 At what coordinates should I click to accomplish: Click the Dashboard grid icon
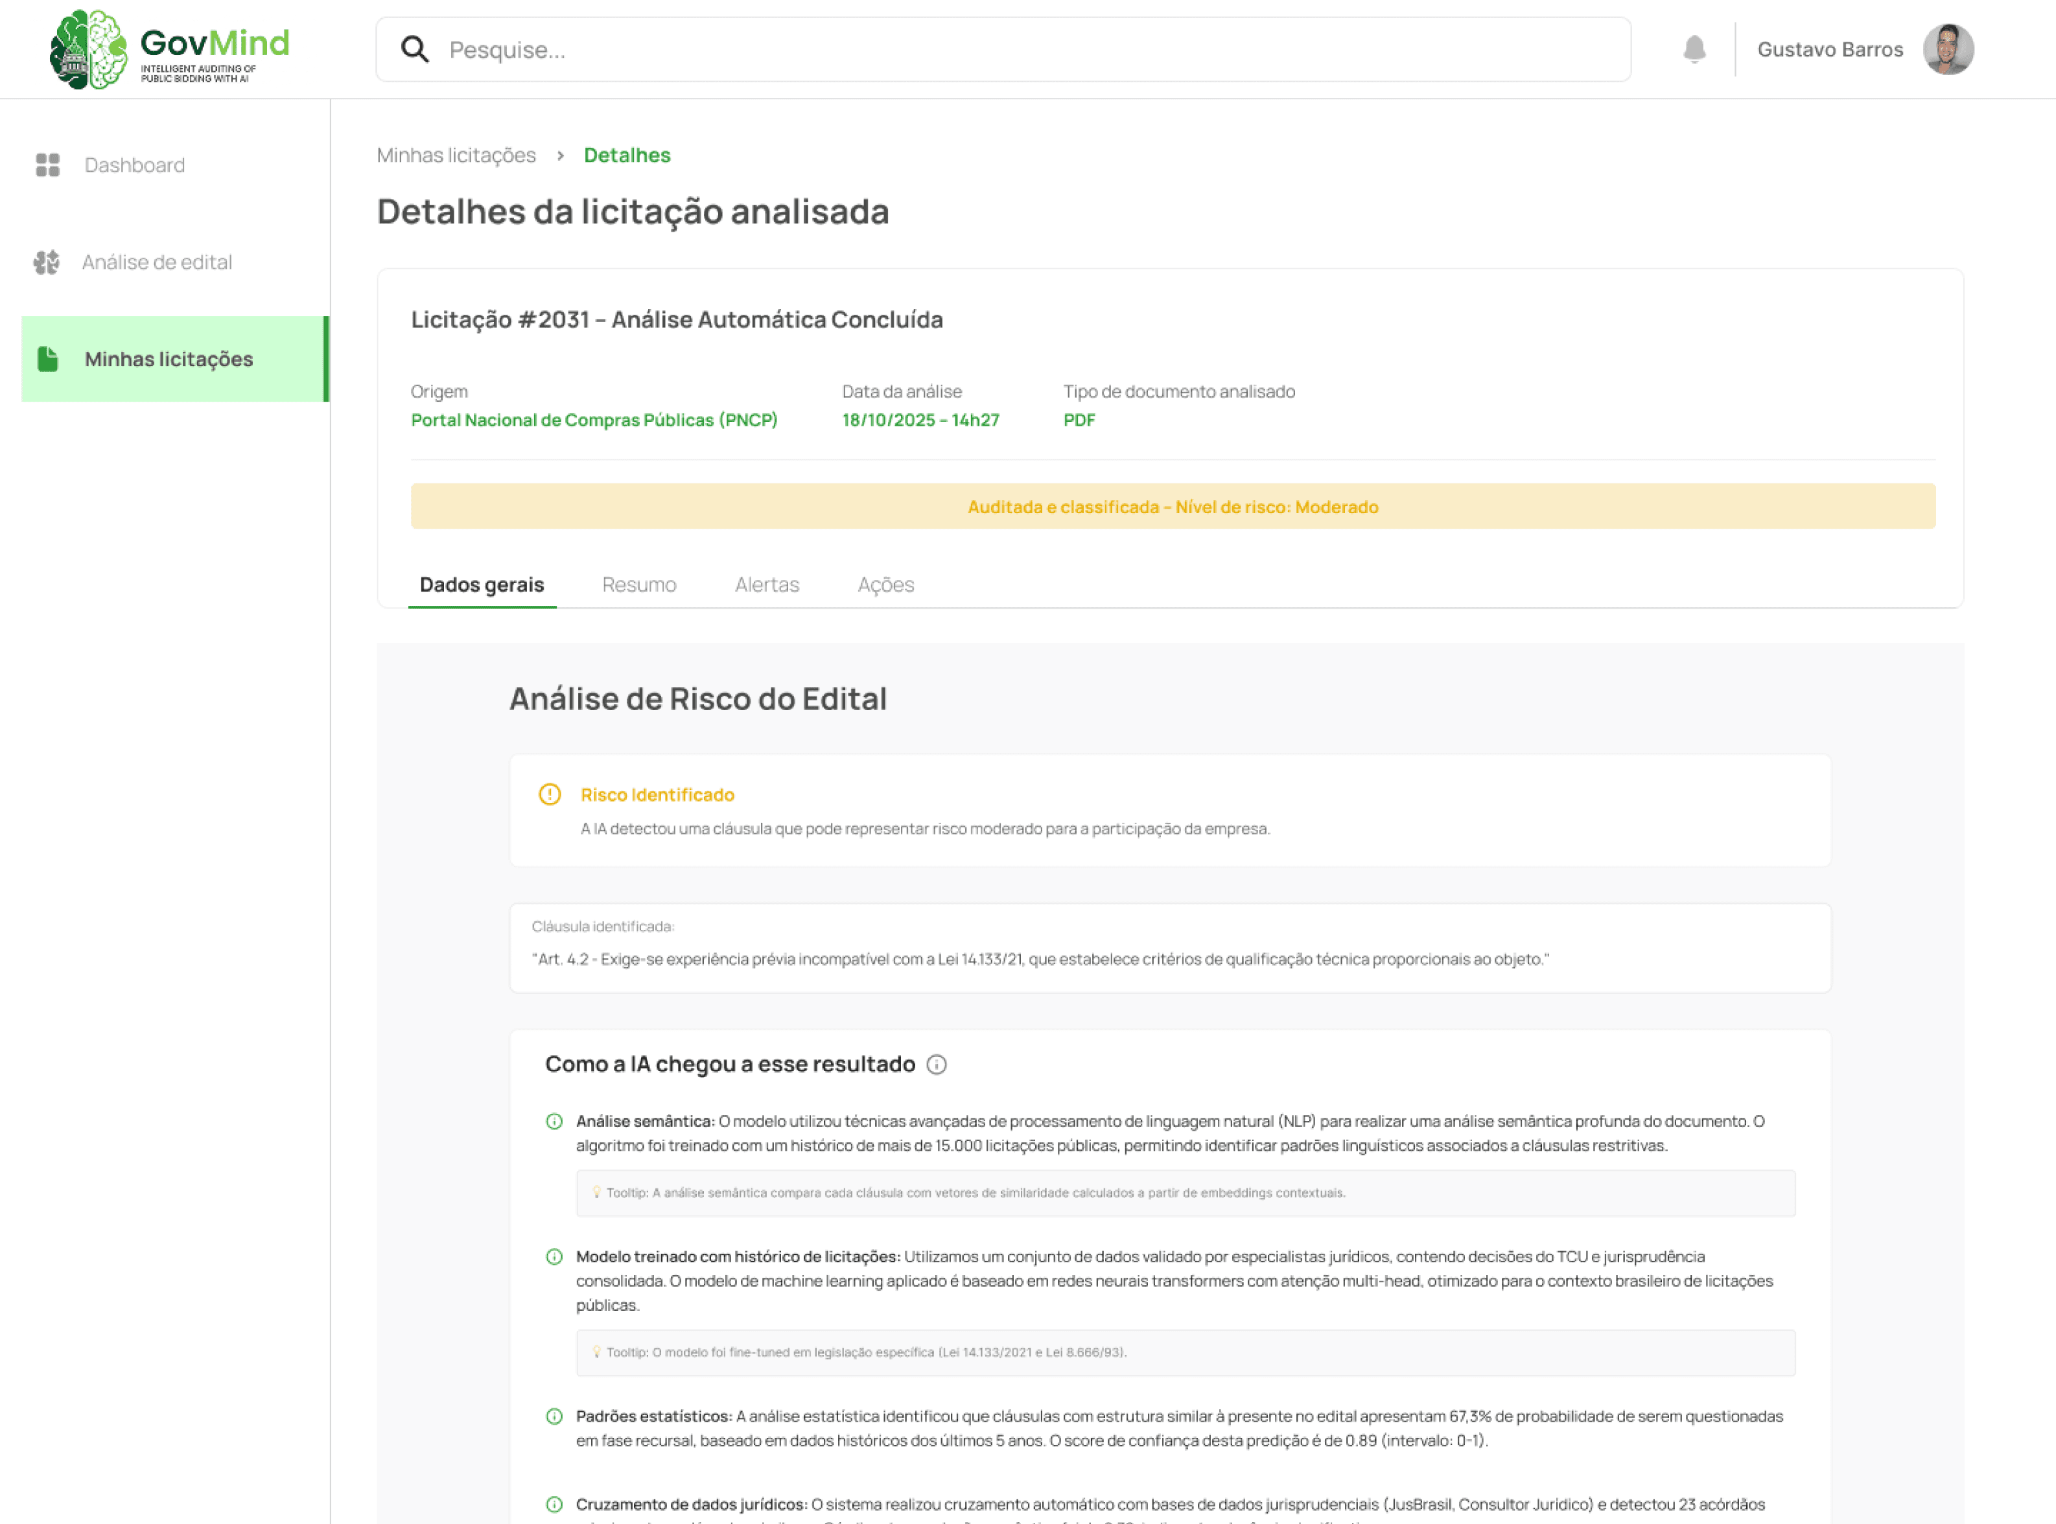pyautogui.click(x=48, y=165)
